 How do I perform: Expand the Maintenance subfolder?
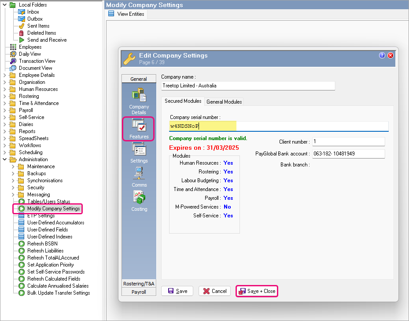tap(13, 166)
